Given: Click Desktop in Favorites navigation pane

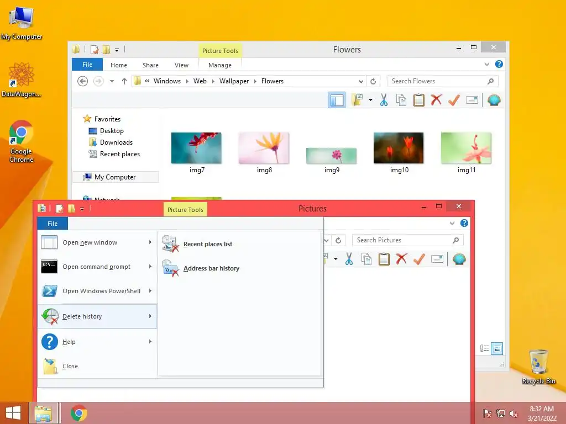Looking at the screenshot, I should (112, 131).
